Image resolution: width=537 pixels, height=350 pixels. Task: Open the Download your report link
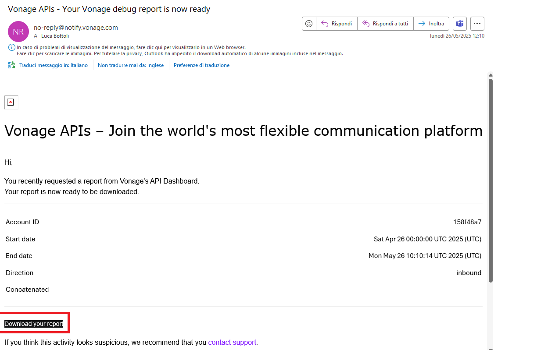coord(34,324)
